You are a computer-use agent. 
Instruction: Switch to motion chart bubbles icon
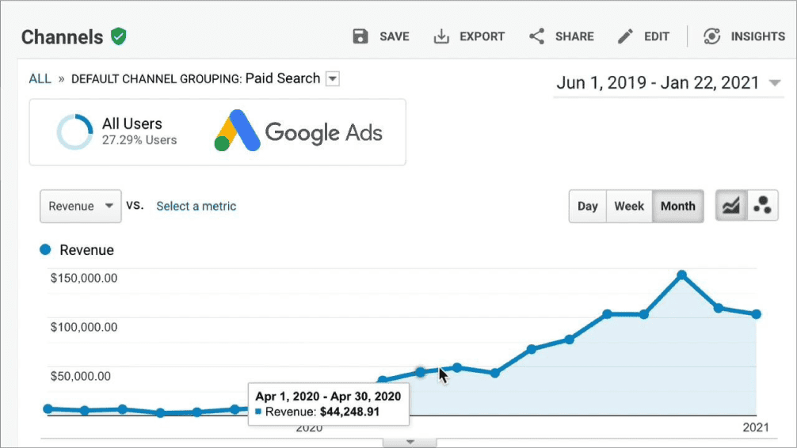(x=763, y=206)
